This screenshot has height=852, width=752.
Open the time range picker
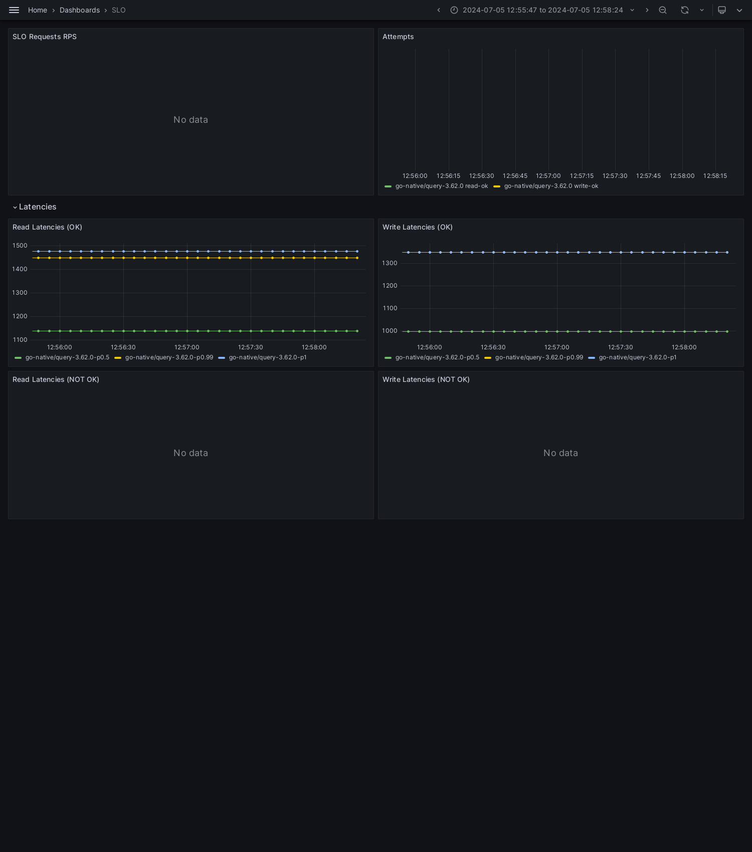pos(543,10)
